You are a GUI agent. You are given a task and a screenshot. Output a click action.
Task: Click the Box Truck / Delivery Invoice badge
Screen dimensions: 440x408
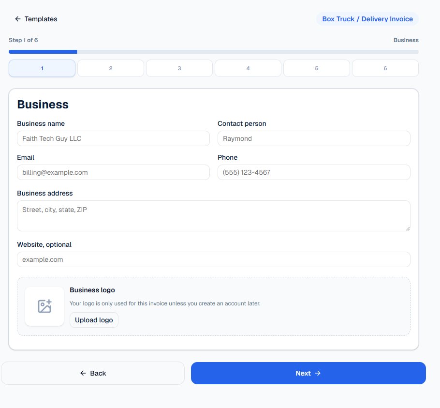pos(367,19)
